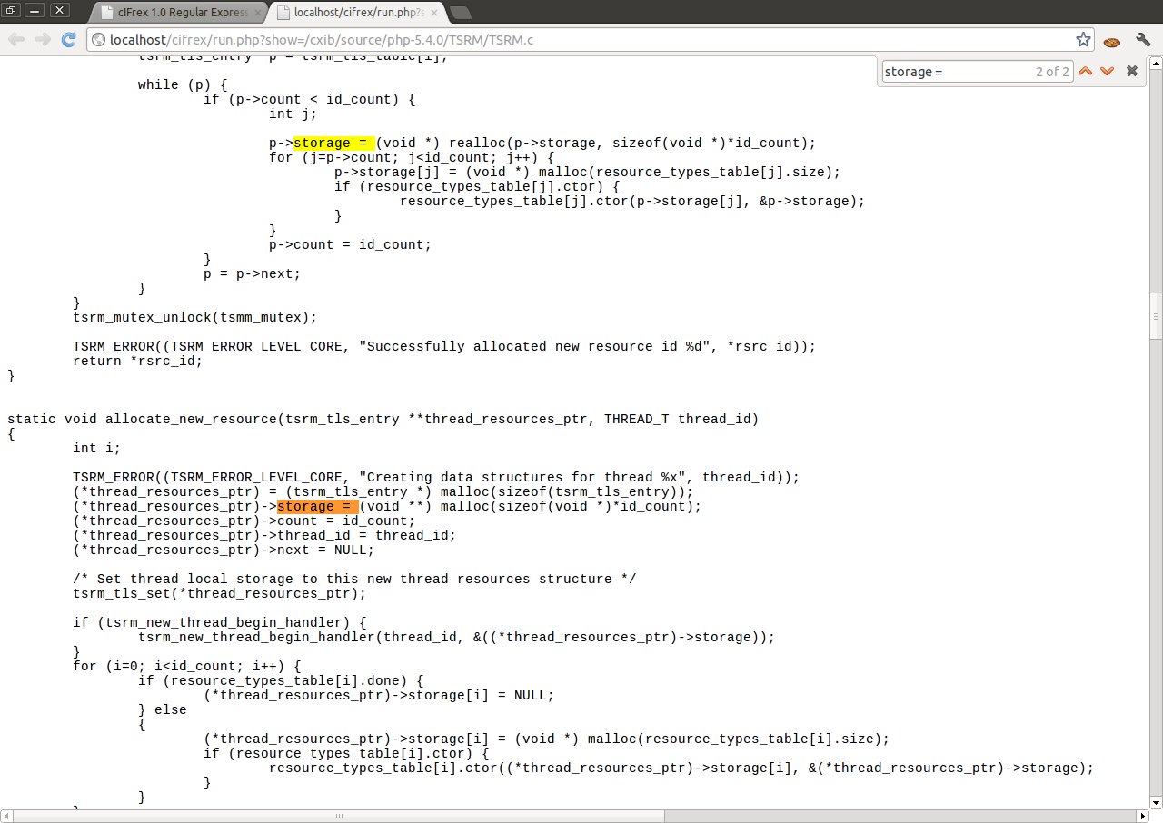Bookmark this page with the star
1163x823 pixels.
1083,40
